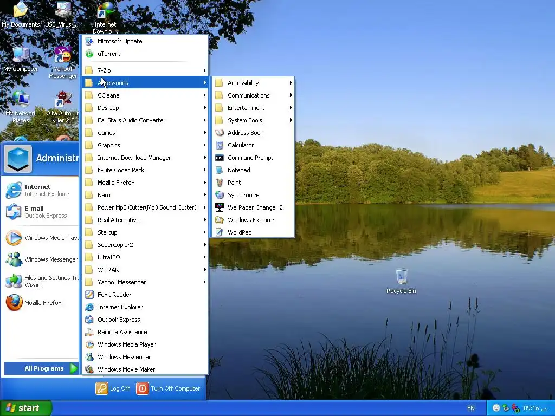The image size is (555, 416).
Task: Expand the Accessibility submenu
Action: click(x=253, y=83)
